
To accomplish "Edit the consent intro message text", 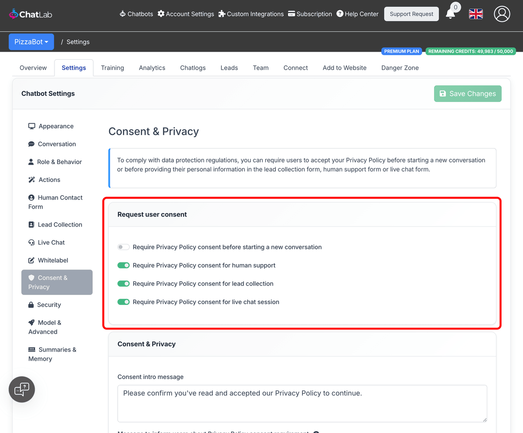I will [302, 403].
